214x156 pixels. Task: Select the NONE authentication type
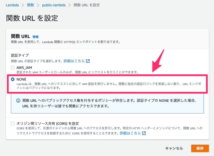[13, 79]
